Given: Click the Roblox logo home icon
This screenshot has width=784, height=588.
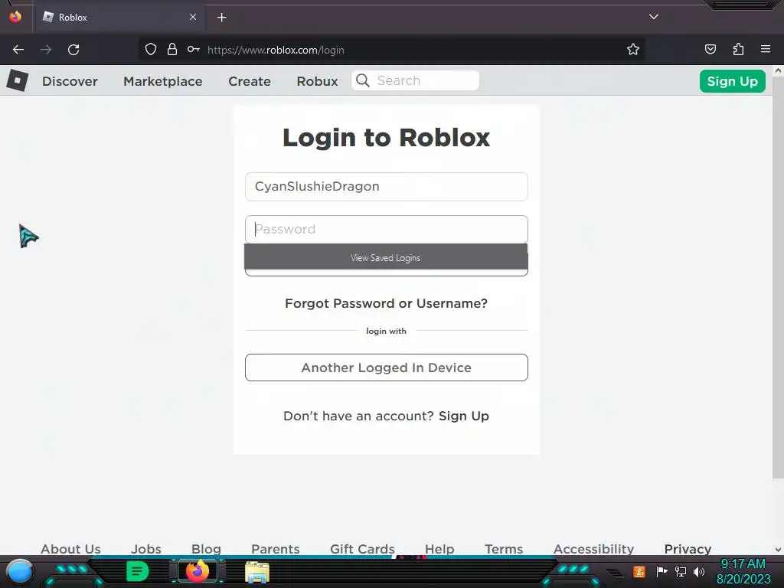Looking at the screenshot, I should [18, 80].
